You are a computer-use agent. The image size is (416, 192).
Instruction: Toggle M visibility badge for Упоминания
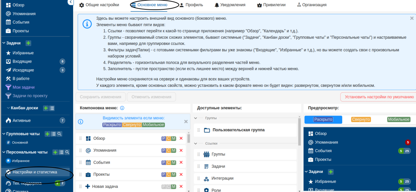(x=174, y=150)
